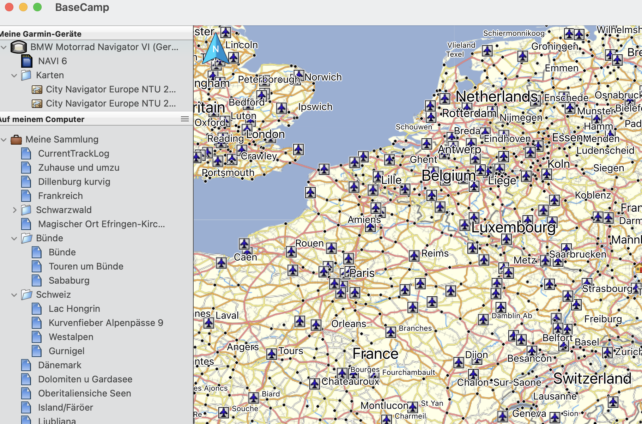
Task: Click the Schweiz folder icon
Action: click(x=26, y=295)
